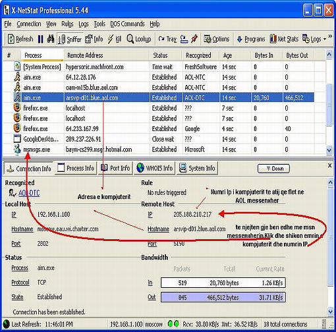Open Net Stats
This screenshot has height=332, width=336.
284,39
